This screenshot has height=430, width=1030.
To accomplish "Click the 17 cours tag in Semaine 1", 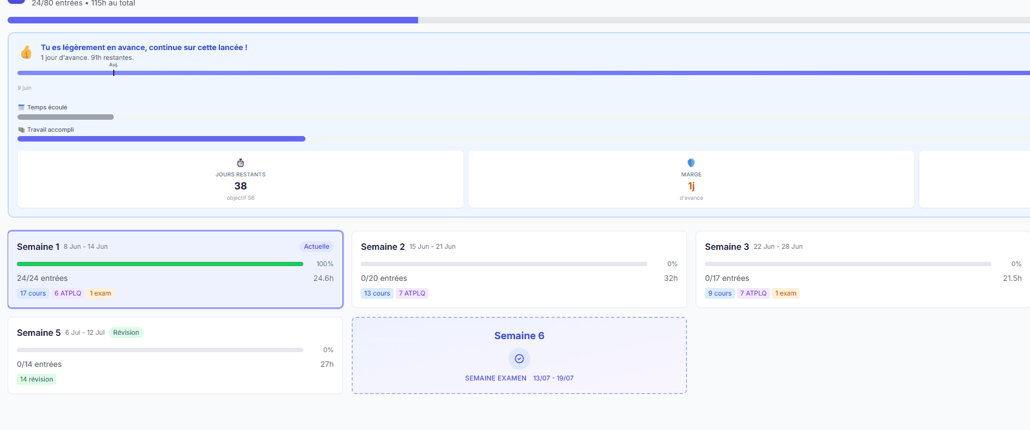I will [33, 293].
